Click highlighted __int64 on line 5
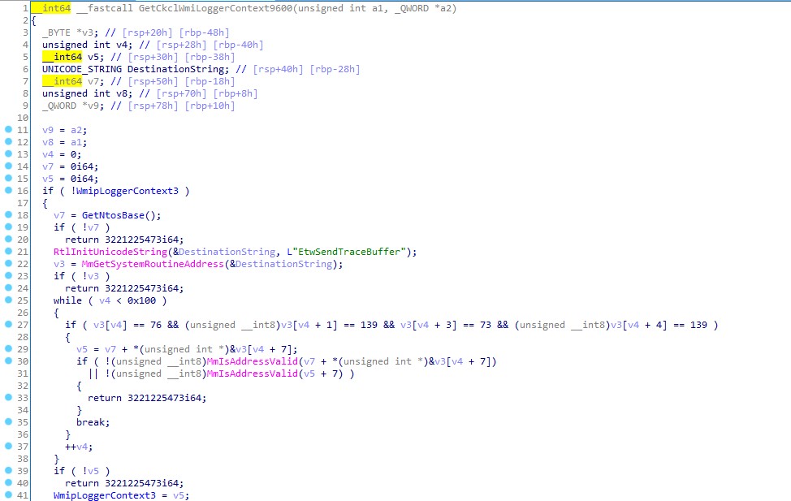The width and height of the screenshot is (791, 501). [x=62, y=57]
